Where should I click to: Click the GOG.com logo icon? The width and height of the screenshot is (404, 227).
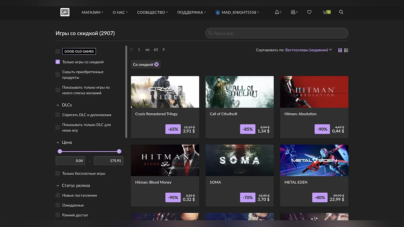[65, 12]
